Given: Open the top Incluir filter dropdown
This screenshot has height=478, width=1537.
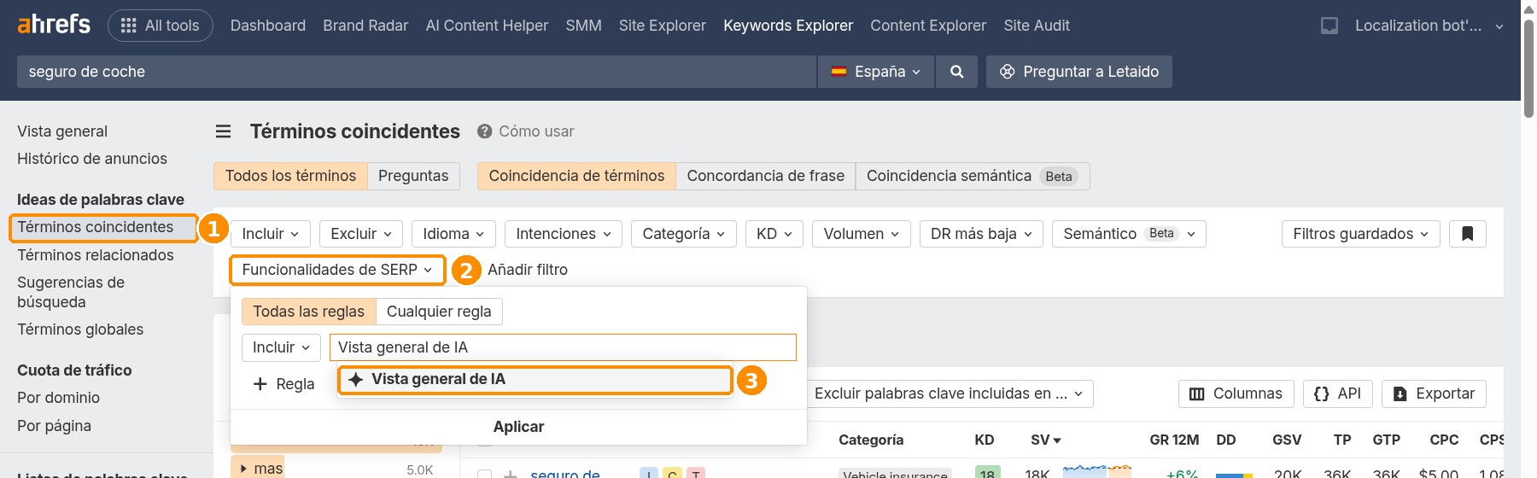Looking at the screenshot, I should coord(270,234).
